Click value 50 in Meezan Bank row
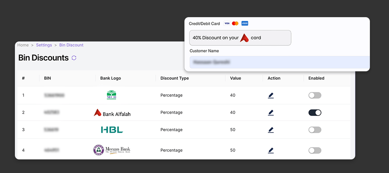Image resolution: width=389 pixels, height=173 pixels. (x=233, y=150)
